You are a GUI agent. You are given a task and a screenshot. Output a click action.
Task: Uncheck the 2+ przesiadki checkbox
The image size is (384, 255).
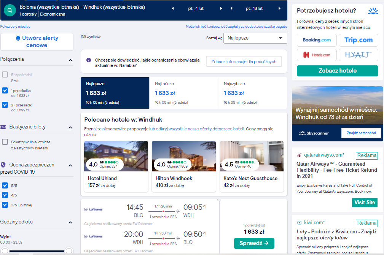pyautogui.click(x=5, y=105)
